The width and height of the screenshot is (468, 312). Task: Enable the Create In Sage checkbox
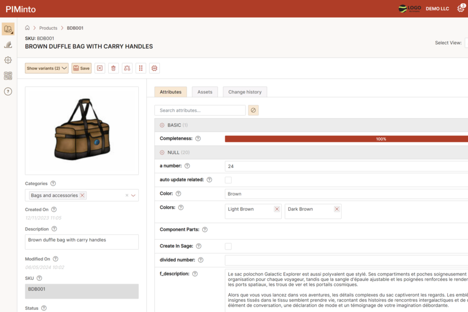coord(228,246)
